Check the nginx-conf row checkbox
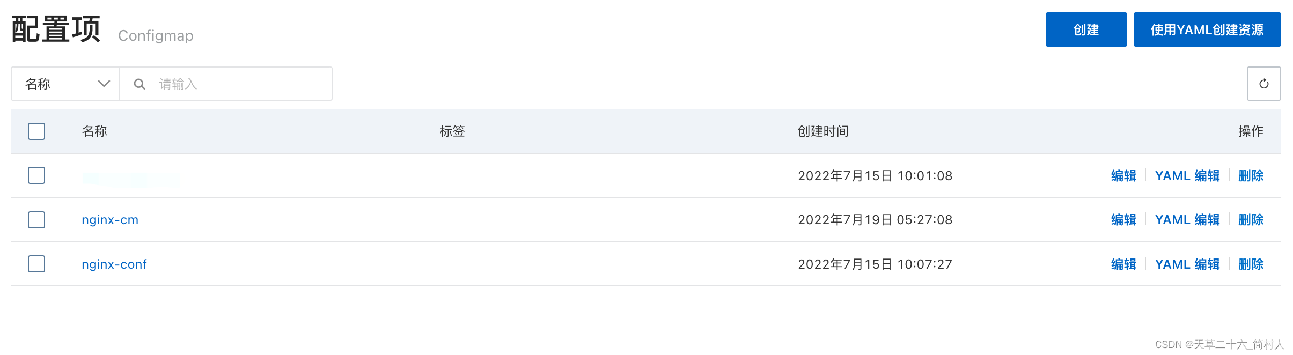The height and width of the screenshot is (355, 1293). [36, 264]
